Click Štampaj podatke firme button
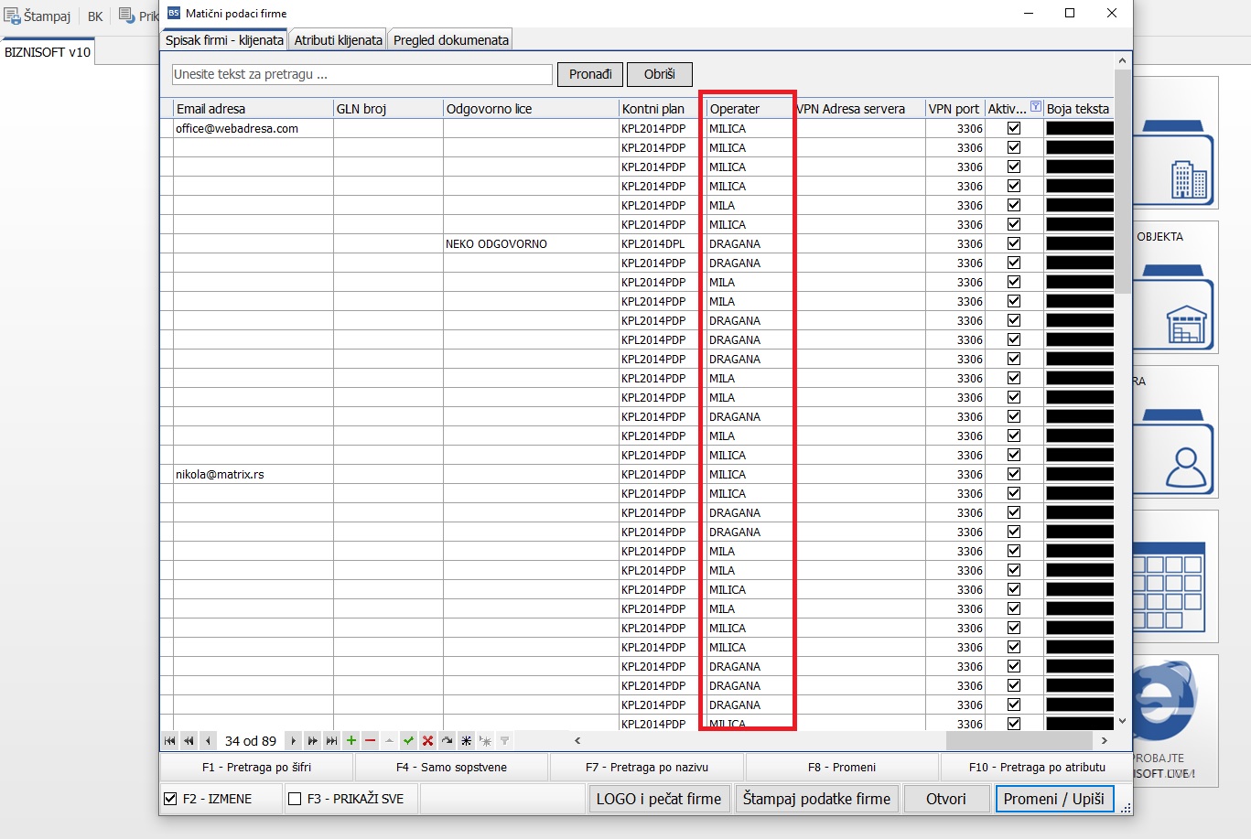The image size is (1251, 839). point(816,799)
